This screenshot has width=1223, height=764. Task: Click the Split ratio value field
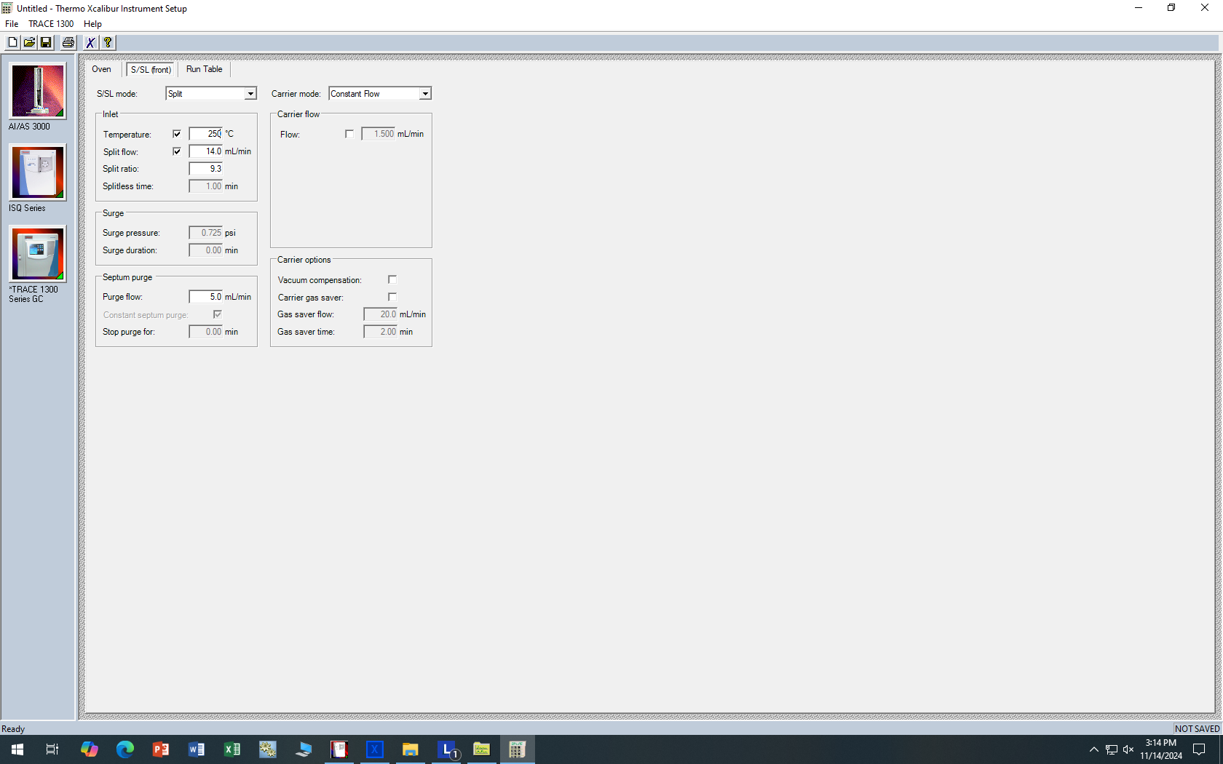click(205, 169)
